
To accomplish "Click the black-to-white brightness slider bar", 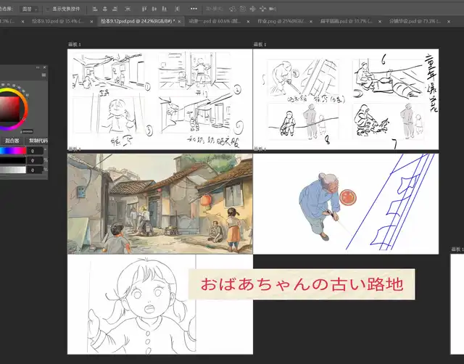I will pos(12,170).
